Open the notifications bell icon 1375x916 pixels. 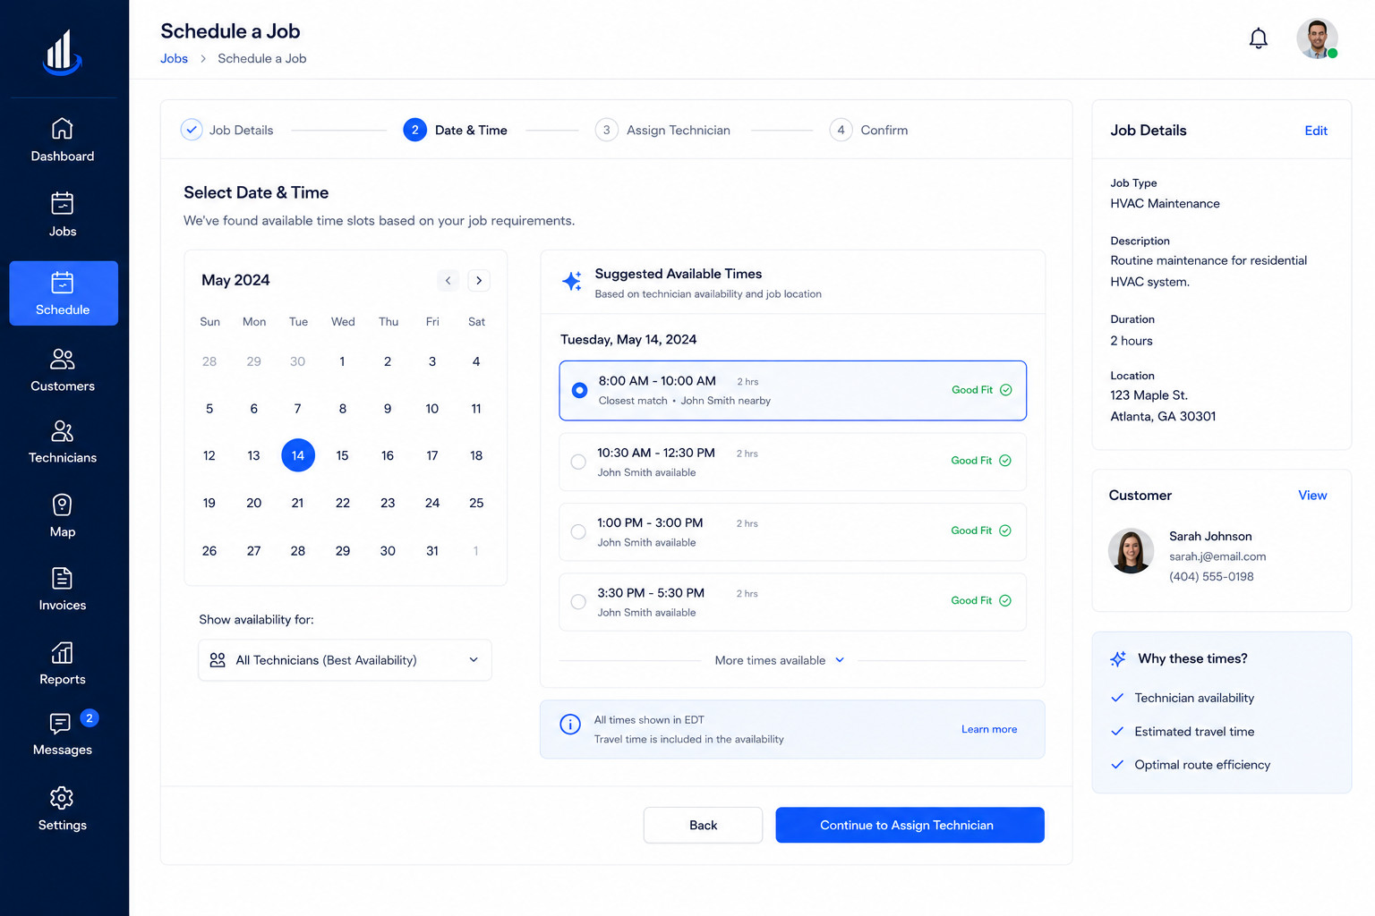(1259, 38)
